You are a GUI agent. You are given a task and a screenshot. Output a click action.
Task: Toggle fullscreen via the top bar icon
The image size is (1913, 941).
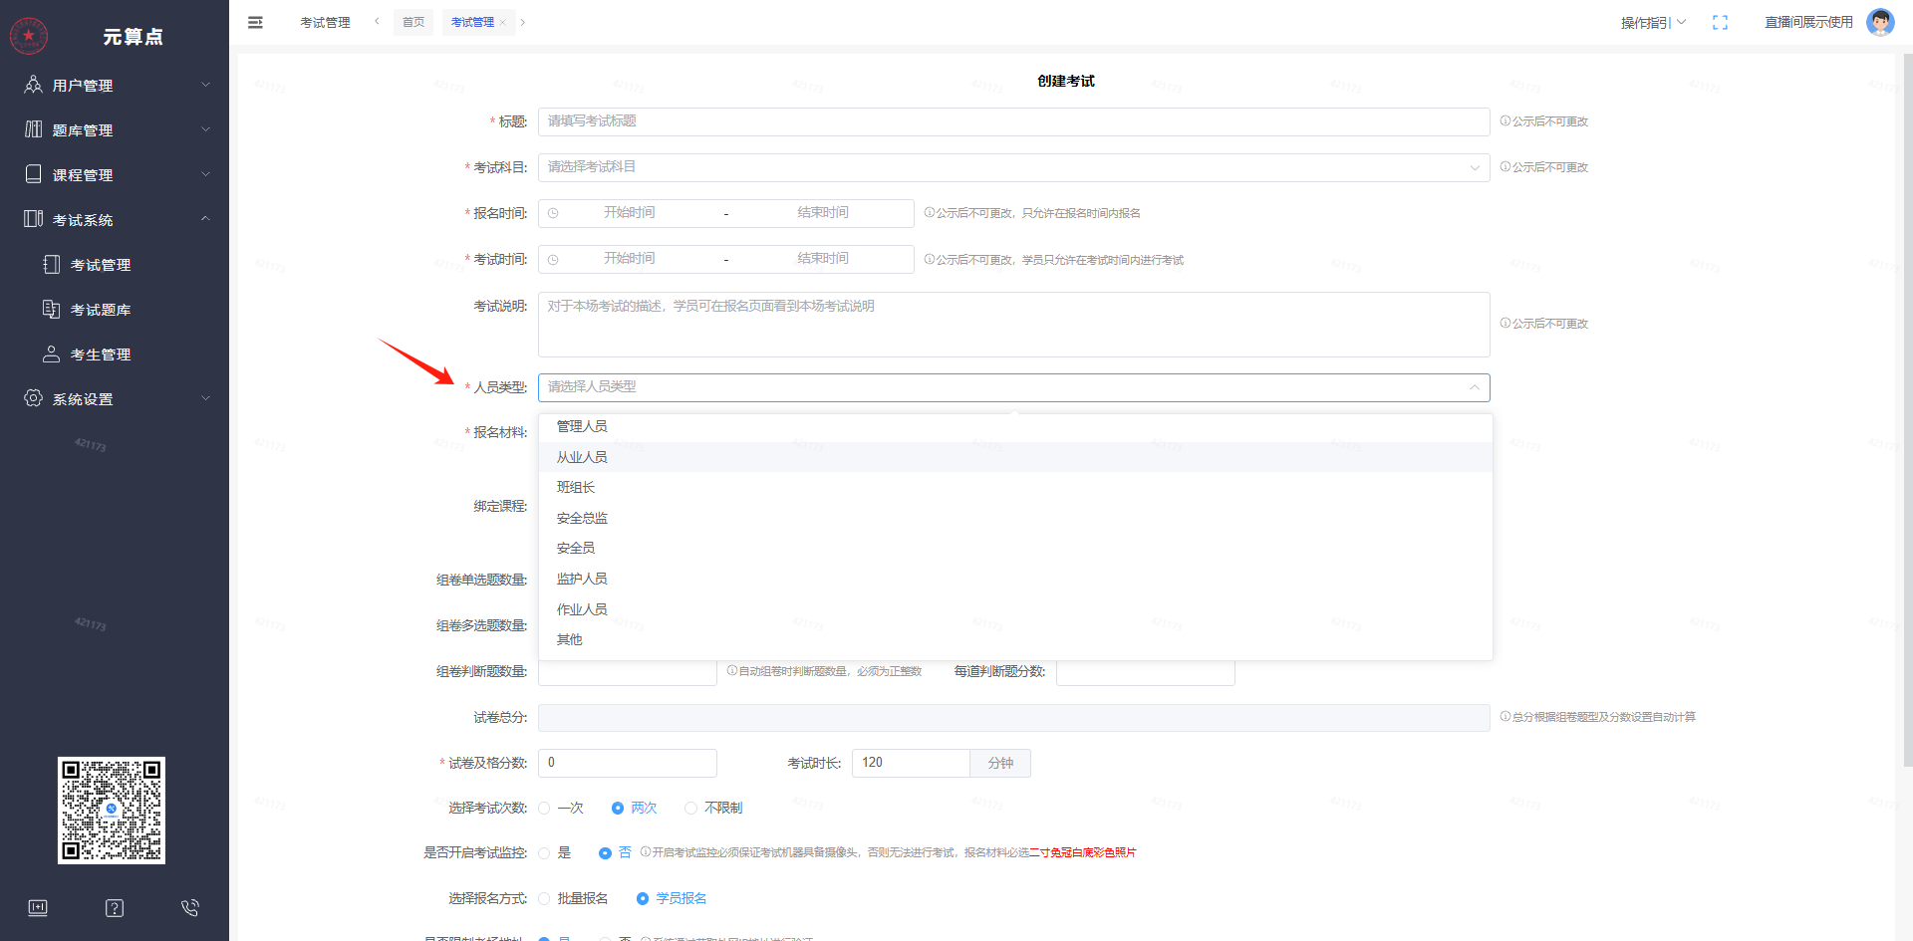click(x=1720, y=22)
